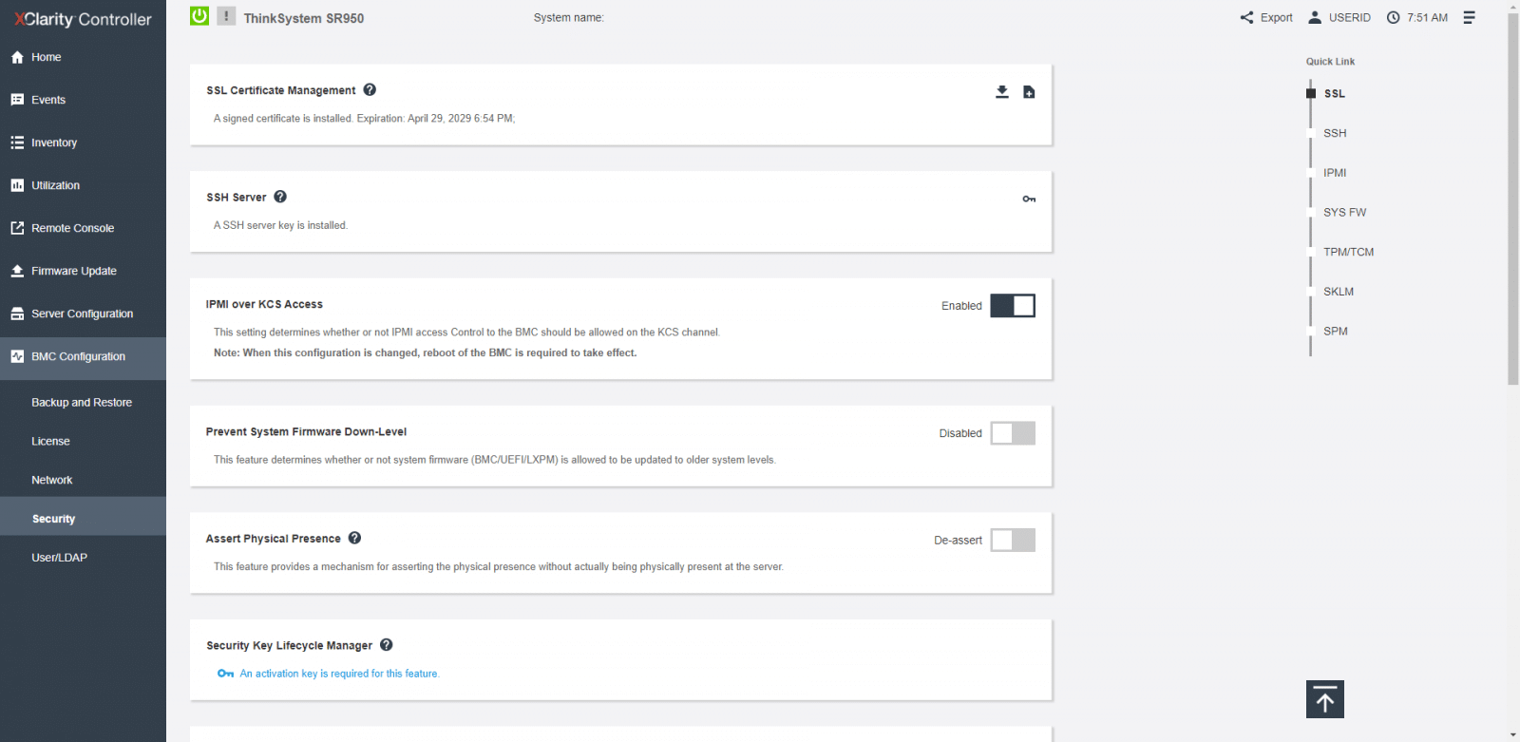This screenshot has width=1520, height=742.
Task: Click the activation key required link
Action: point(340,674)
